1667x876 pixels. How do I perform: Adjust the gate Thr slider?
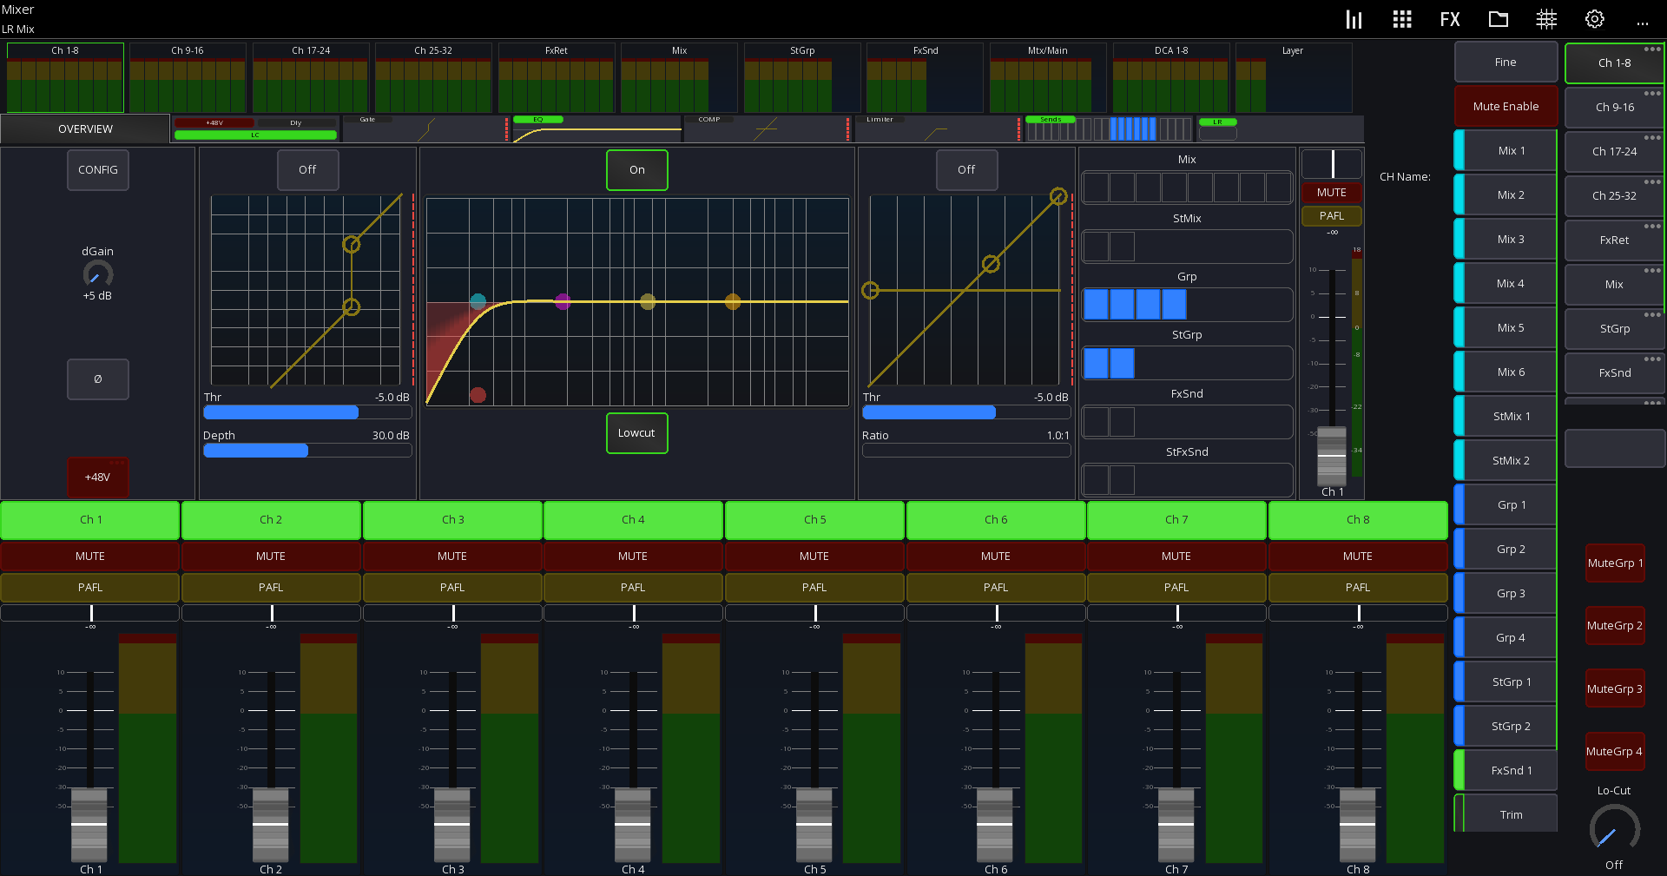307,412
